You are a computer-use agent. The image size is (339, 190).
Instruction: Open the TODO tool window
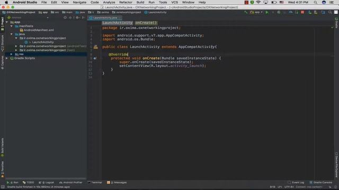point(28,183)
